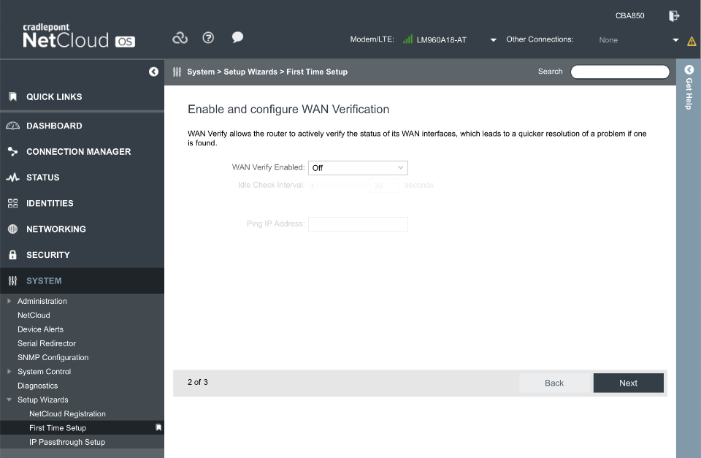Screen dimensions: 701x458
Task: Click the Search input field
Action: click(x=620, y=72)
